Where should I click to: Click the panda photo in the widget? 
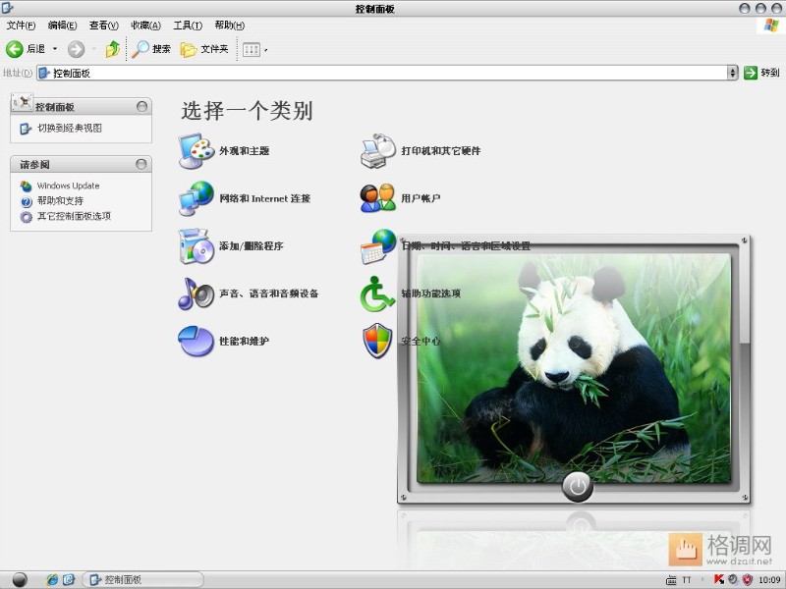[x=574, y=368]
